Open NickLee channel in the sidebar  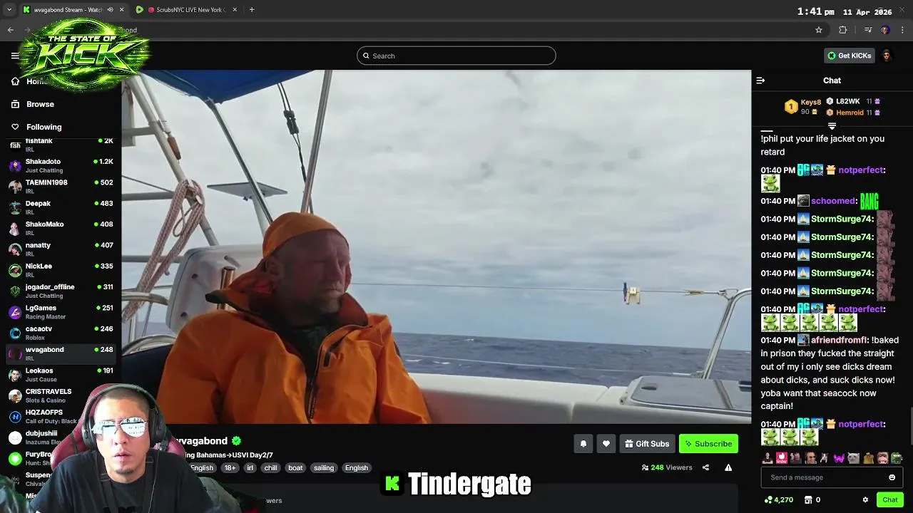[61, 270]
